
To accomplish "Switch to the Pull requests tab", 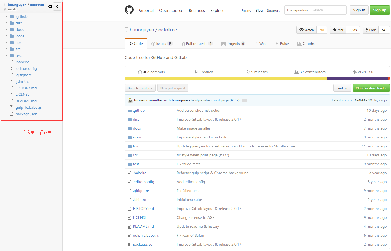I will 197,44.
